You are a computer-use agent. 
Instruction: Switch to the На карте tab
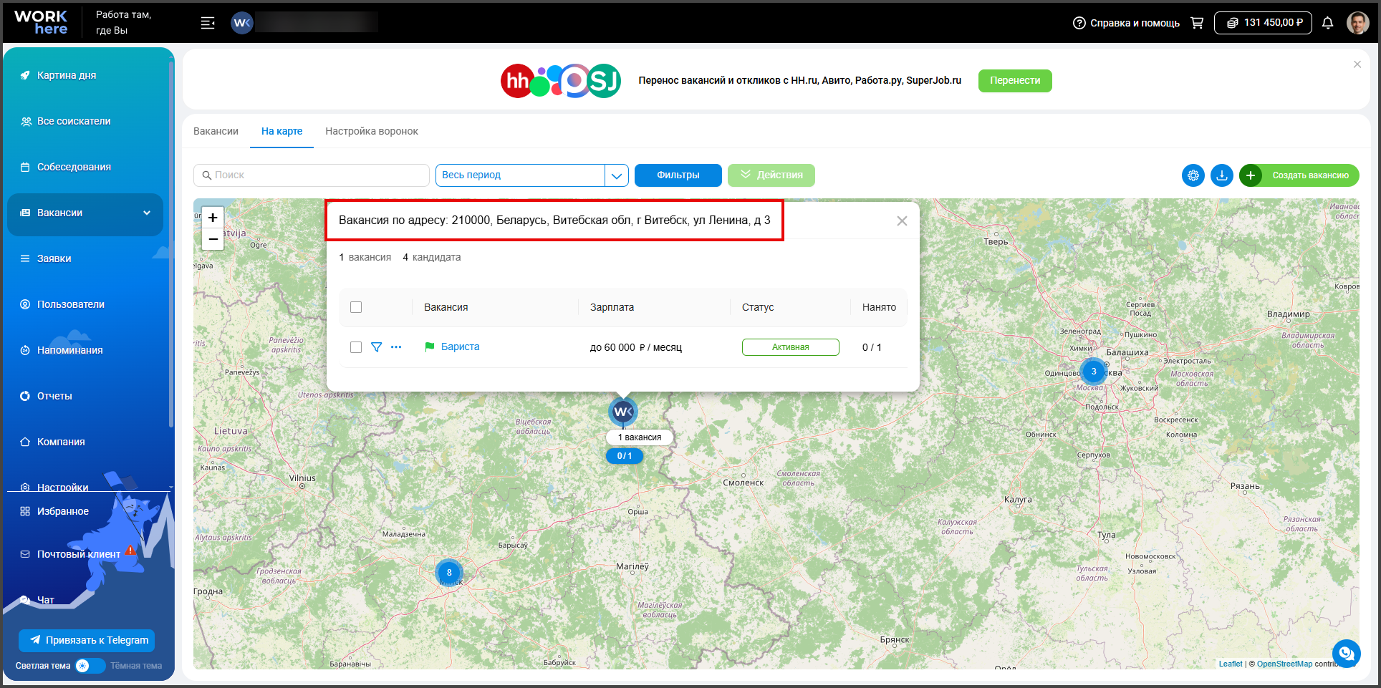coord(282,131)
